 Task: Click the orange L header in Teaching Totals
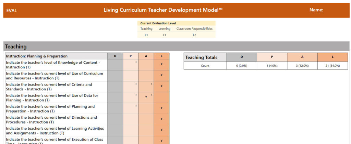[332, 57]
